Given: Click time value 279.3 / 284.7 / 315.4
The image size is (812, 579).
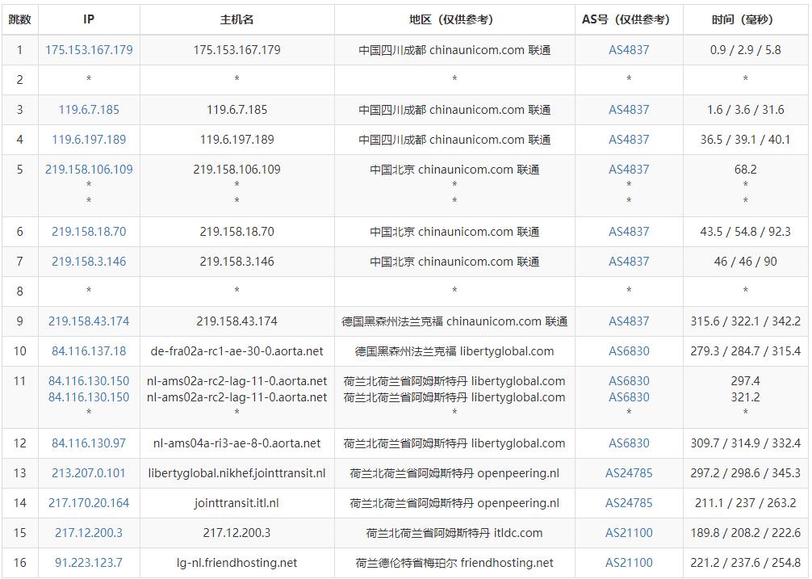Looking at the screenshot, I should (x=745, y=351).
